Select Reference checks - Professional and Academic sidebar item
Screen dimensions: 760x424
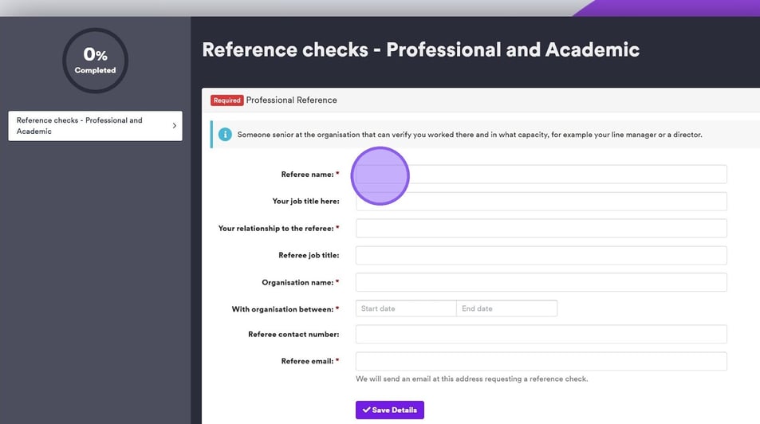88,126
